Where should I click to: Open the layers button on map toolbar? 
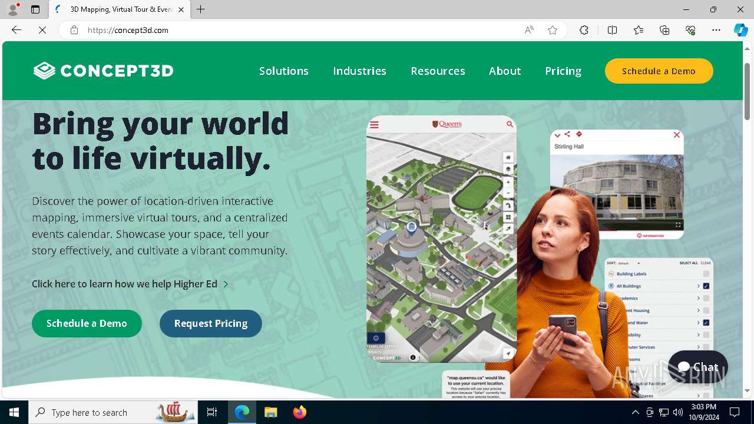coord(508,169)
